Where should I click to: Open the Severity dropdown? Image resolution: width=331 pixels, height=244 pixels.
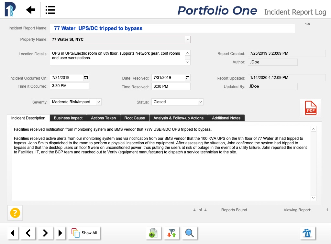(99, 102)
